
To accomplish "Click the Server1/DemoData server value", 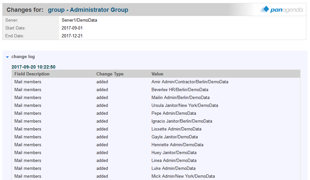I will (x=79, y=20).
